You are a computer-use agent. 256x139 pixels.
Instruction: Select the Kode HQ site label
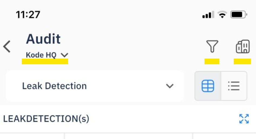click(41, 55)
